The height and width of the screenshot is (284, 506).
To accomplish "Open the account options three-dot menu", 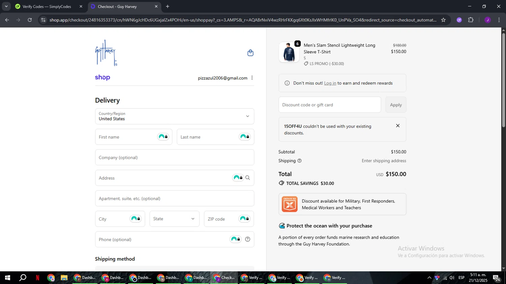I will point(252,78).
